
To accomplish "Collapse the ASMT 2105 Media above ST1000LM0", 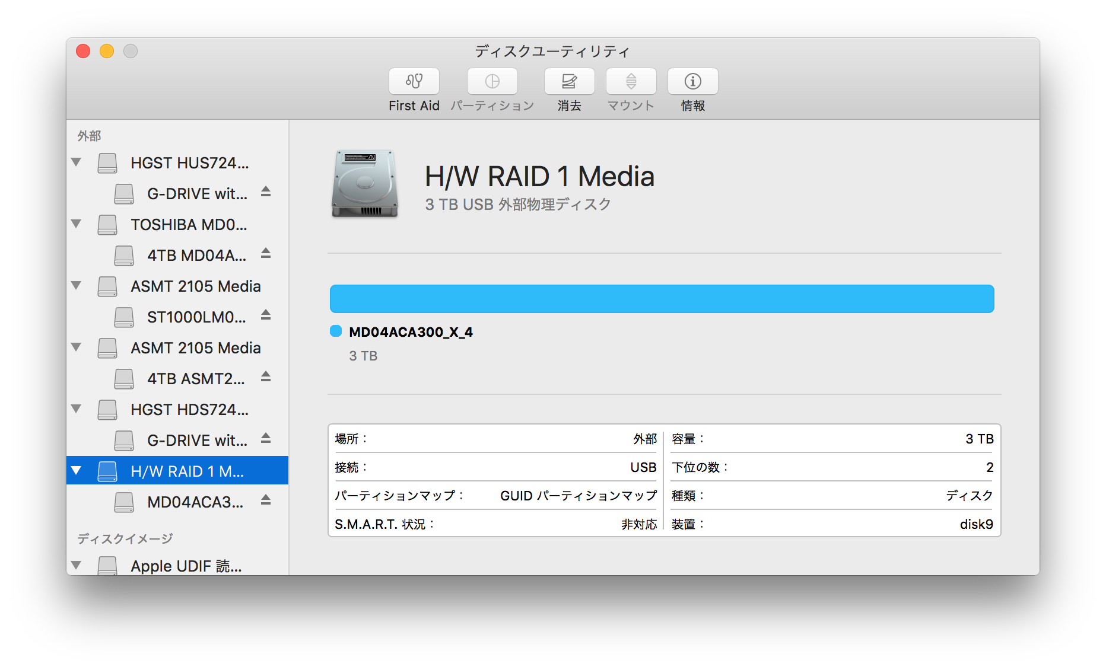I will [x=76, y=285].
